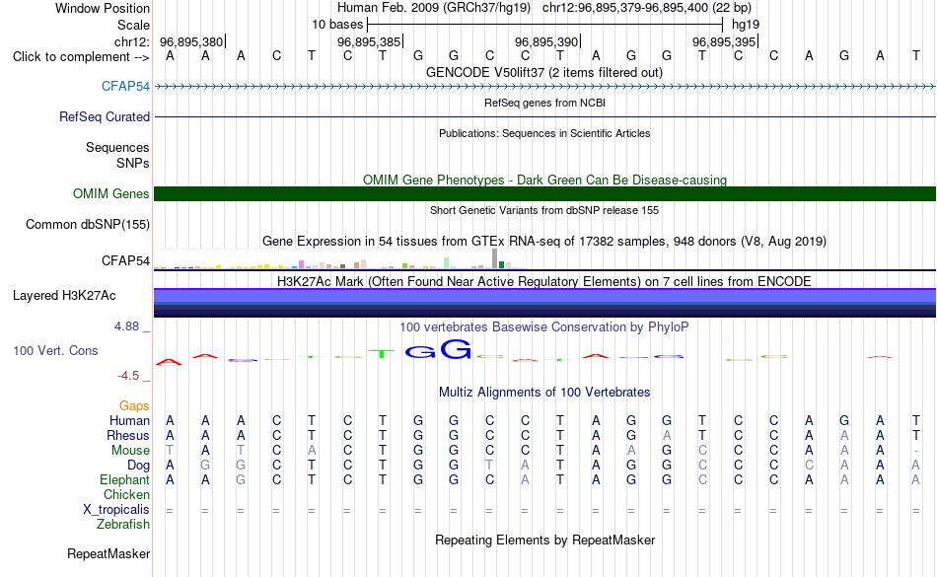Open the 100 Vert. Cons label

55,350
